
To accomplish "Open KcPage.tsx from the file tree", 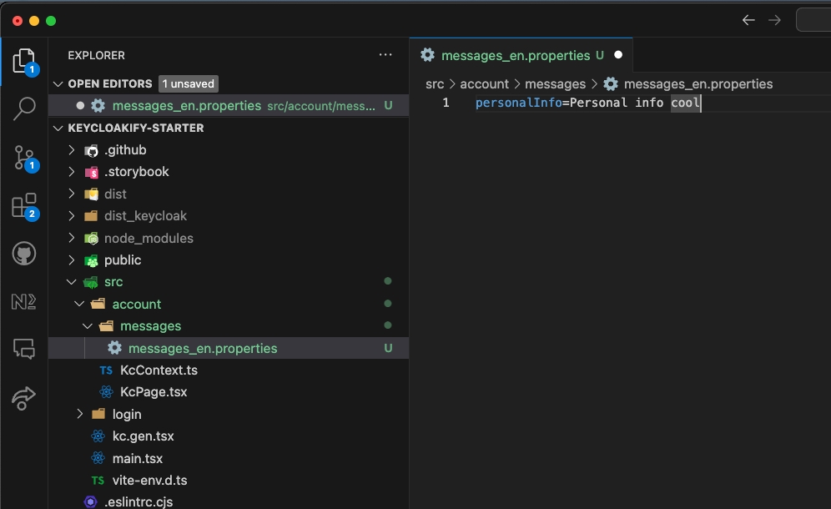I will point(154,391).
